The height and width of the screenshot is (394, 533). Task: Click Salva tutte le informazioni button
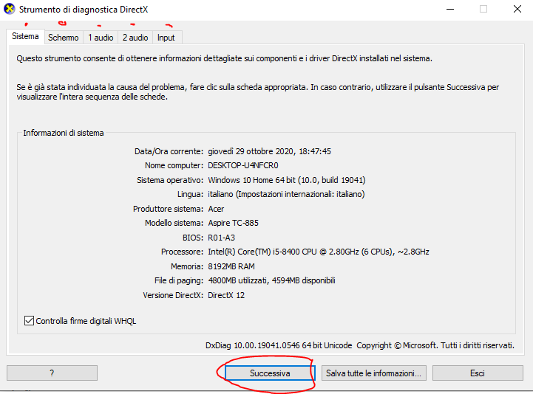click(x=374, y=373)
